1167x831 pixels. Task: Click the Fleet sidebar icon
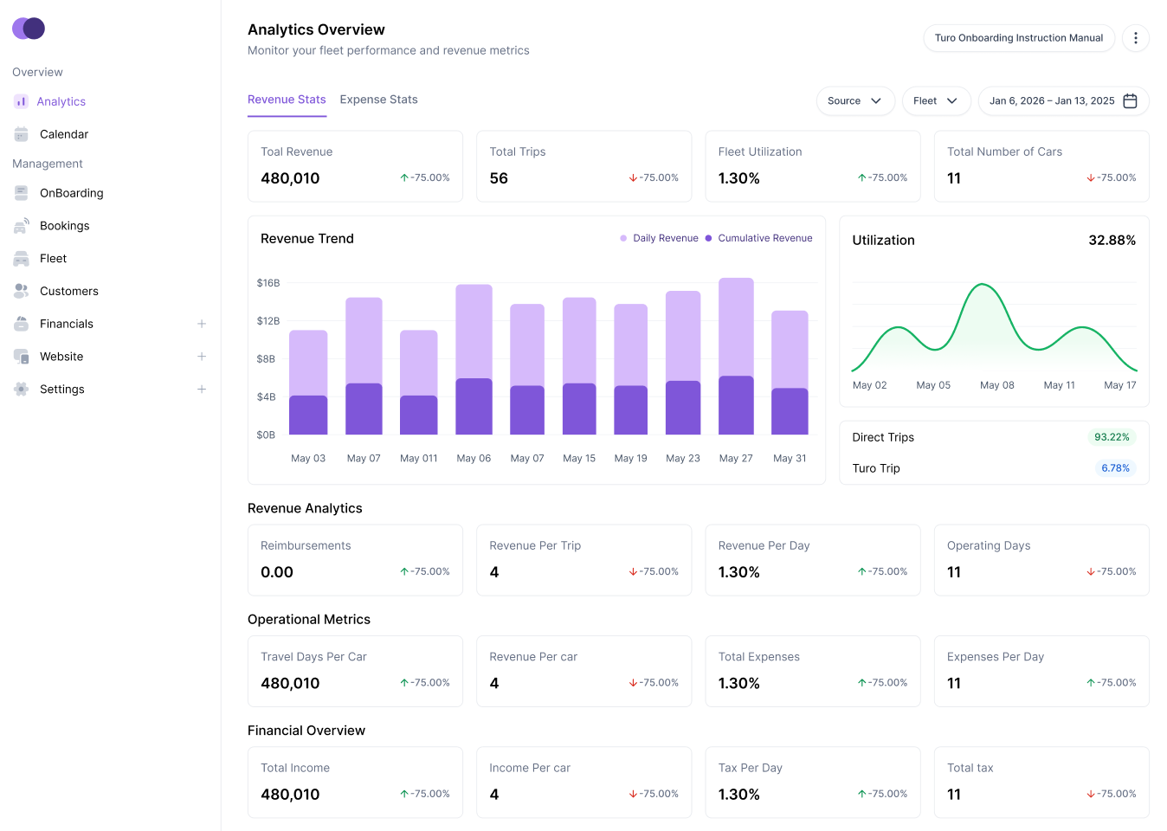pos(22,259)
